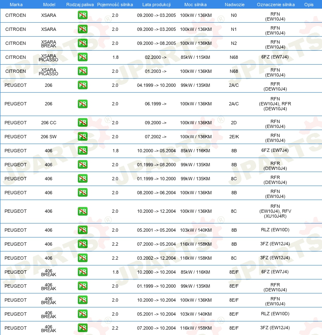This screenshot has width=322, height=335.
Task: Click the fuel icon in the 206 CC row
Action: [x=82, y=123]
